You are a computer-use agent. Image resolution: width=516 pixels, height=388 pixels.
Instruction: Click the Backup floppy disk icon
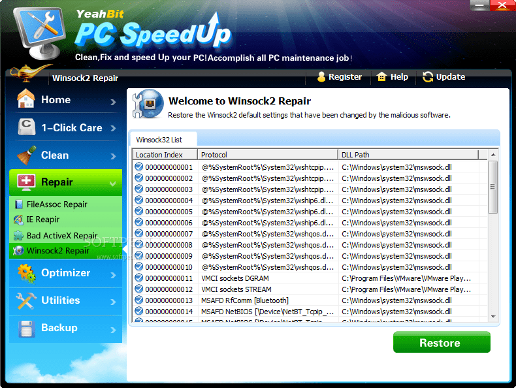click(27, 329)
